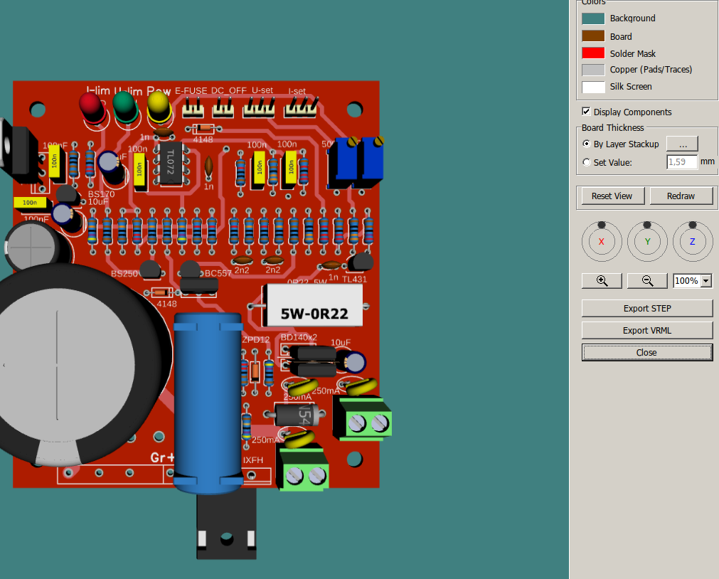Click the X axis rotation dial
The width and height of the screenshot is (719, 579).
[602, 241]
